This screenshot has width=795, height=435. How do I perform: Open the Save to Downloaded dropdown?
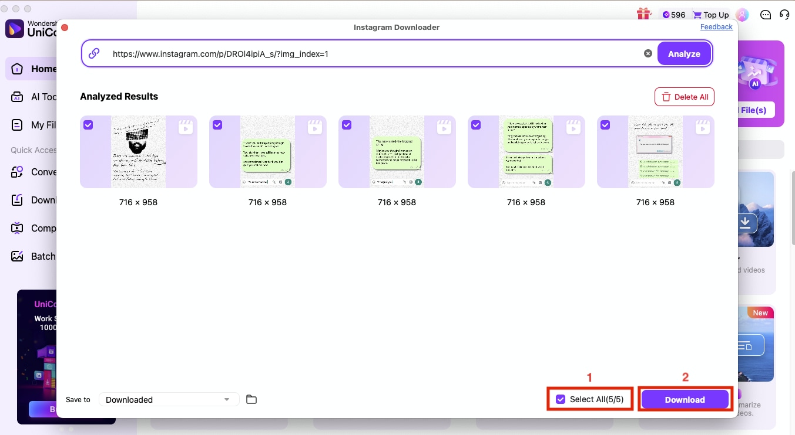[x=169, y=399]
